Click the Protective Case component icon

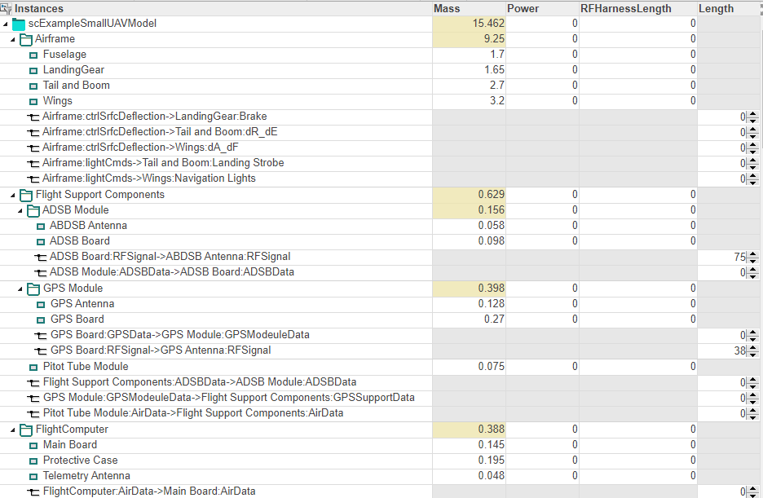click(x=33, y=461)
